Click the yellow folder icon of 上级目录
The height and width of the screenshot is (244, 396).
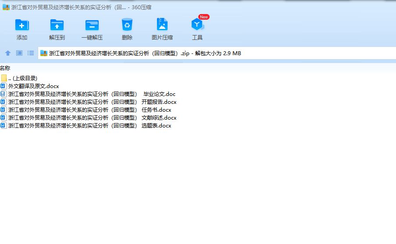[x=4, y=78]
